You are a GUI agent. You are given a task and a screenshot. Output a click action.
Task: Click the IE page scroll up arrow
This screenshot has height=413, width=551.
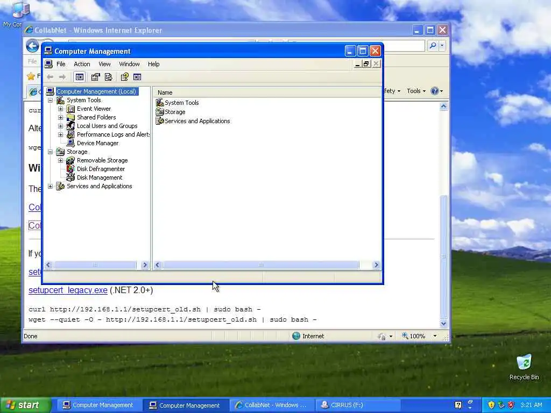point(443,106)
